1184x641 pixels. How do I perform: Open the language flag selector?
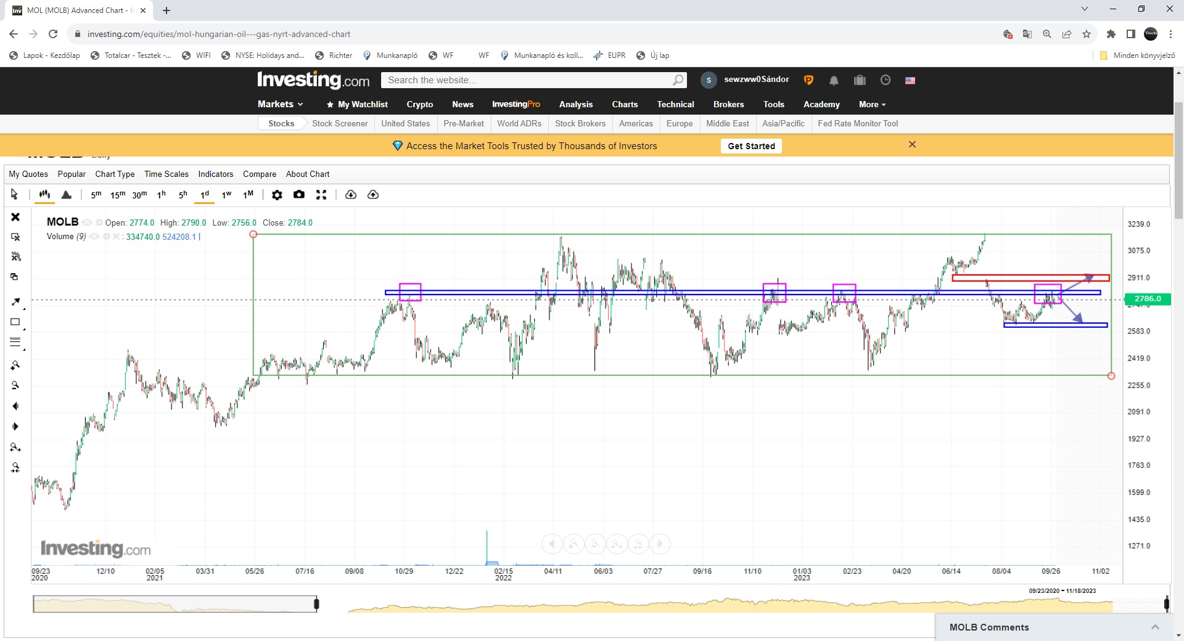pyautogui.click(x=910, y=80)
